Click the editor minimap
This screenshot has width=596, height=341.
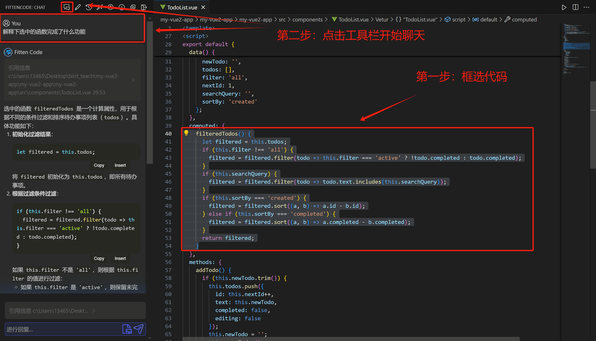[576, 49]
